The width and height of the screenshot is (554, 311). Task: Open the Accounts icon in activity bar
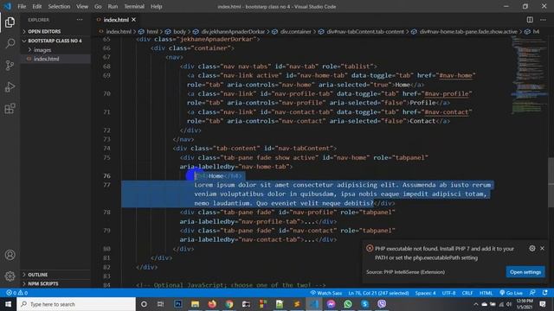click(x=10, y=255)
